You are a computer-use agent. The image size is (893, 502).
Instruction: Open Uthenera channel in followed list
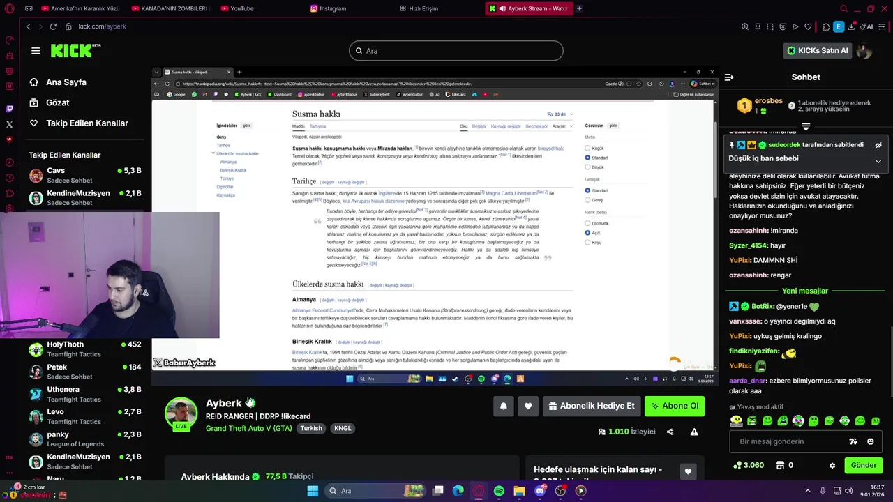85,394
